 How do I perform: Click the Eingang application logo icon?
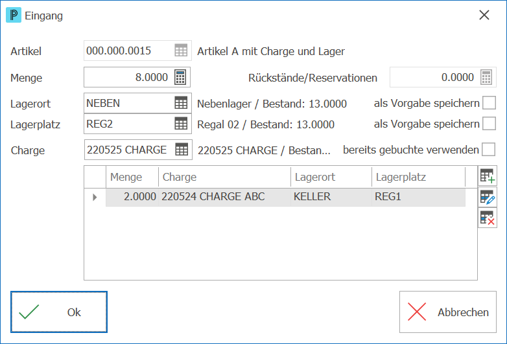(x=14, y=15)
